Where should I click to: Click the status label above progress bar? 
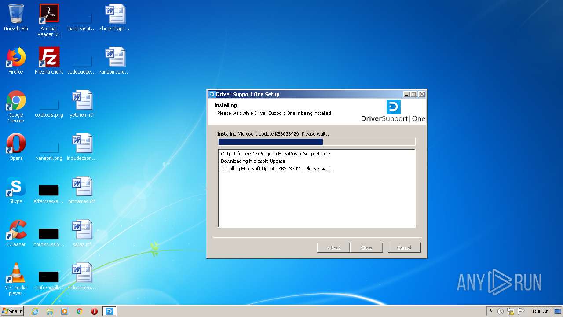coord(274,134)
